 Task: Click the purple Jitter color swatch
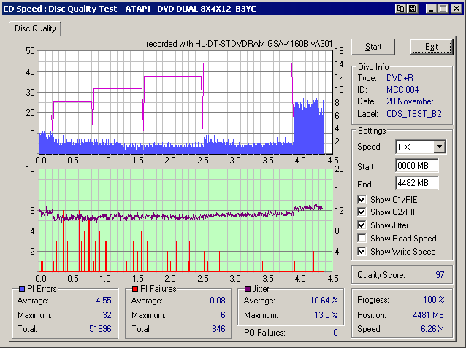(248, 289)
